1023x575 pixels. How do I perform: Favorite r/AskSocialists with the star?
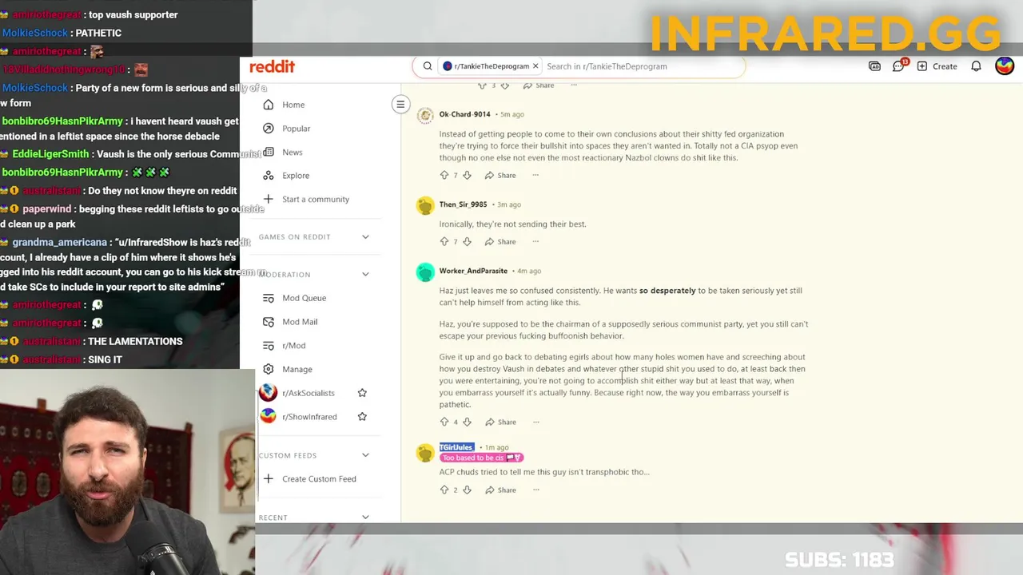point(362,393)
